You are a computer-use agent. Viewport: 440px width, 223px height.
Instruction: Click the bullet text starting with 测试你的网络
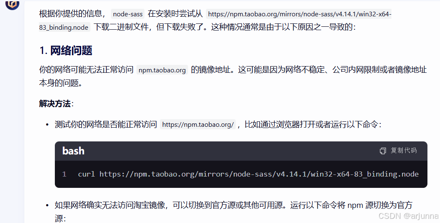218,124
